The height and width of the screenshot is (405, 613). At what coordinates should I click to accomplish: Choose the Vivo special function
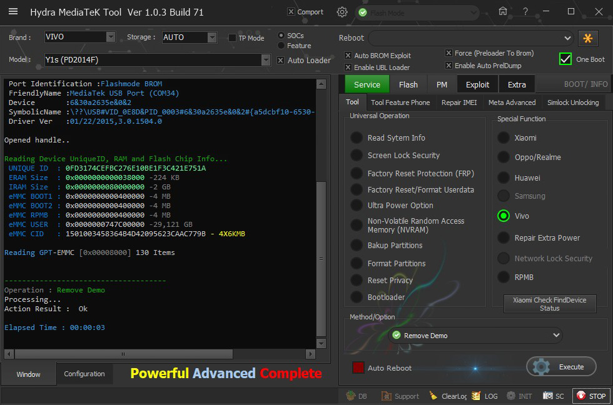pyautogui.click(x=504, y=216)
